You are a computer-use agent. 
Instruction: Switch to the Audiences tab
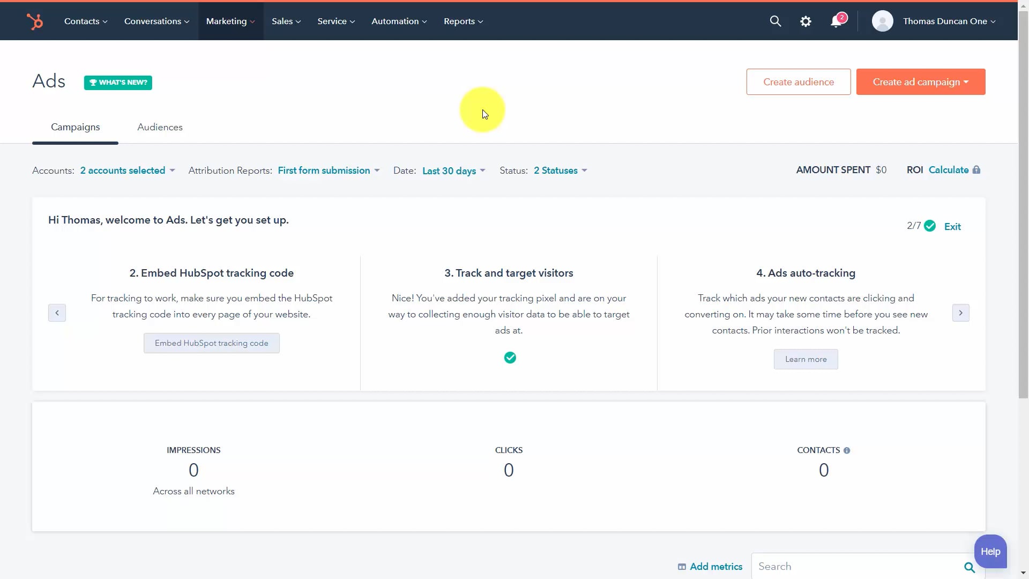click(x=160, y=127)
